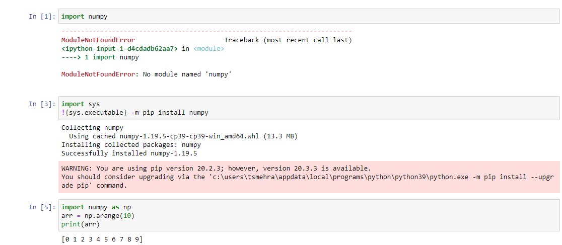
Task: Click the "arr = np.arange(10)" code line
Action: 98,216
